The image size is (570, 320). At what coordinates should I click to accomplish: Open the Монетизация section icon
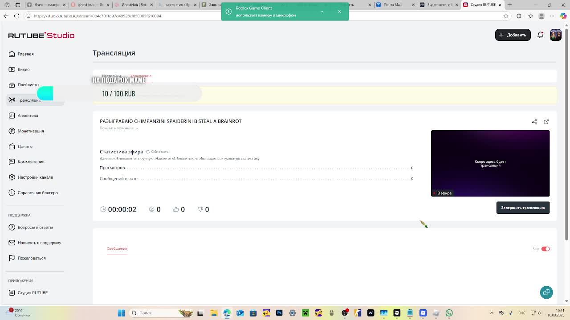12,131
